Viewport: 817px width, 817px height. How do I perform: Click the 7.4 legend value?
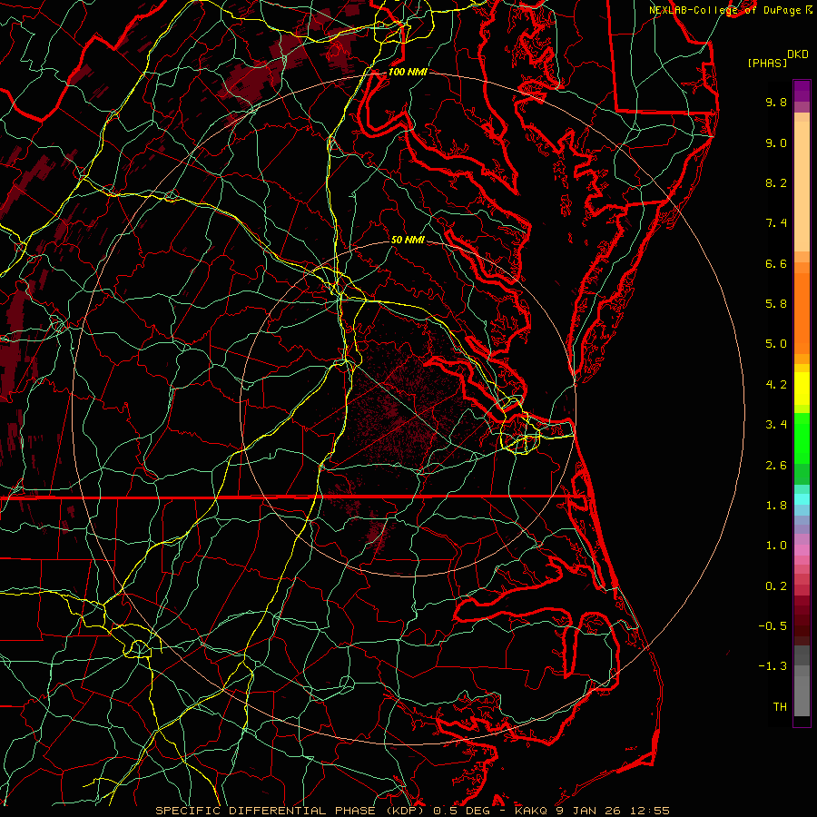[776, 223]
